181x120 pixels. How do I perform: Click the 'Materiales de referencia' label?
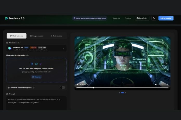pos(15,55)
